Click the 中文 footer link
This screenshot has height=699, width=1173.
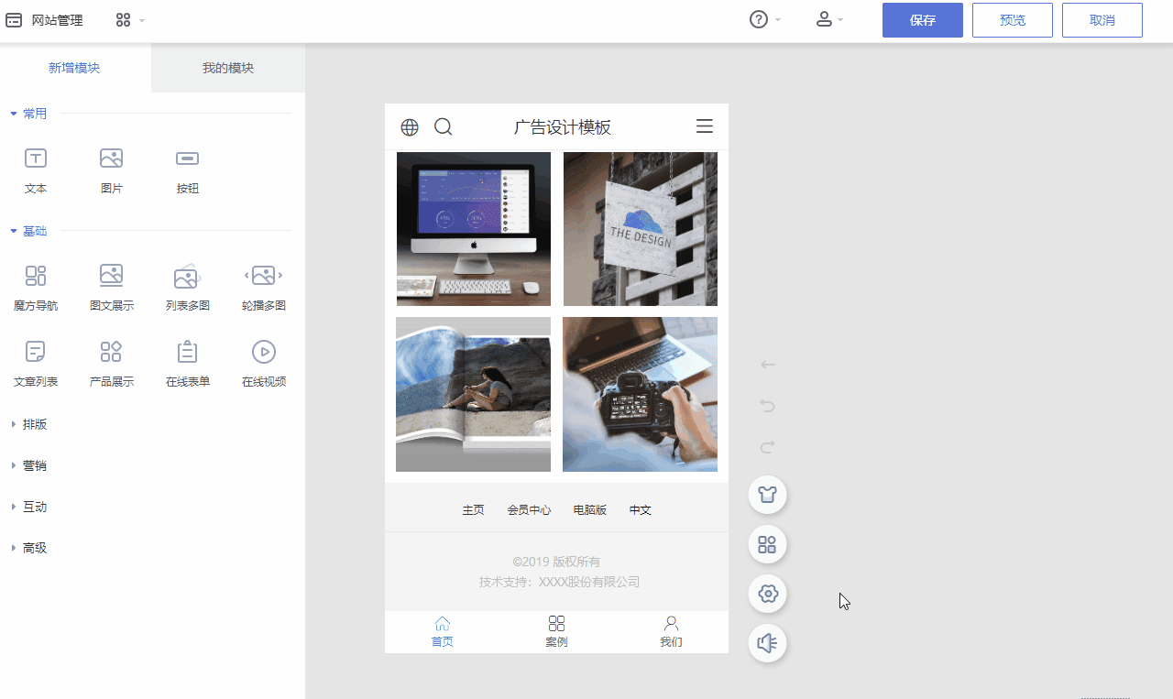coord(641,510)
